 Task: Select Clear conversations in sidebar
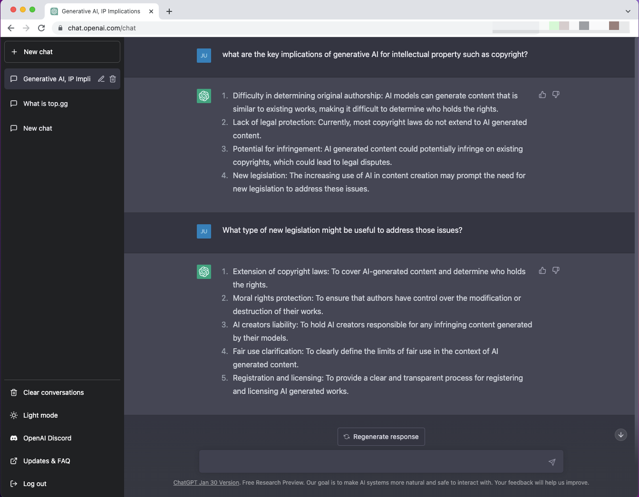tap(53, 392)
